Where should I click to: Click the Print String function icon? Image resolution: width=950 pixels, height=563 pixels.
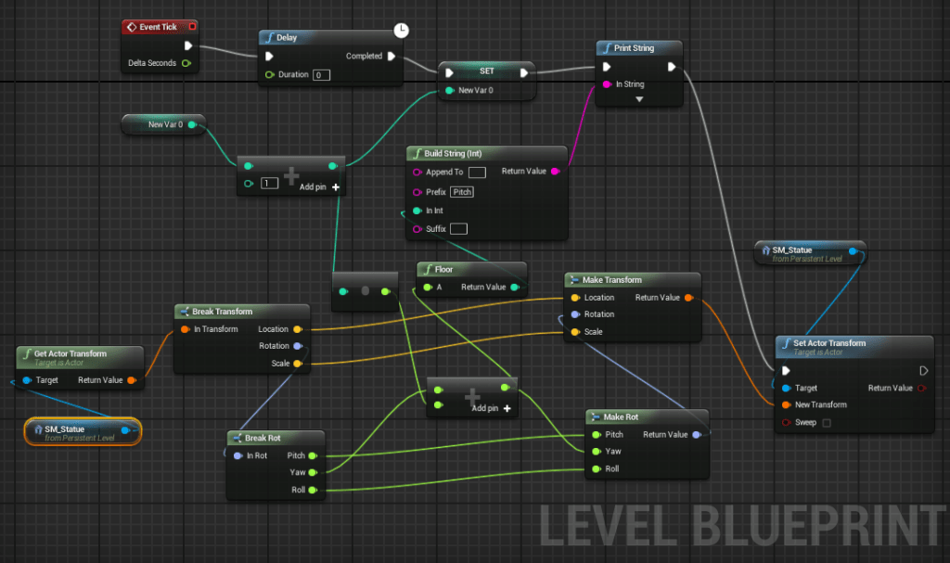(606, 48)
